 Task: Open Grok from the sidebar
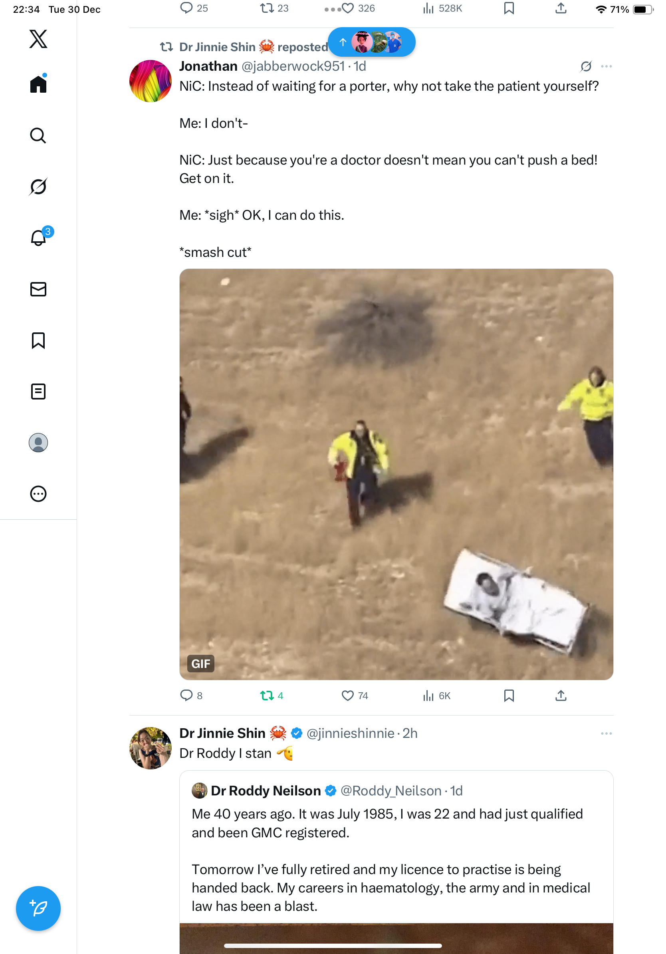[38, 187]
